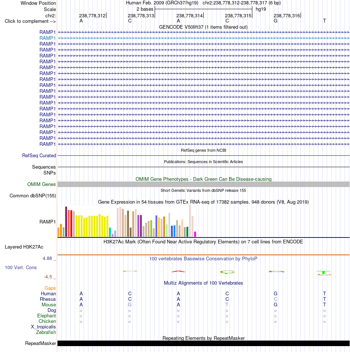350x352 pixels.
Task: Click the Human species label in Multiz track
Action: point(48,293)
